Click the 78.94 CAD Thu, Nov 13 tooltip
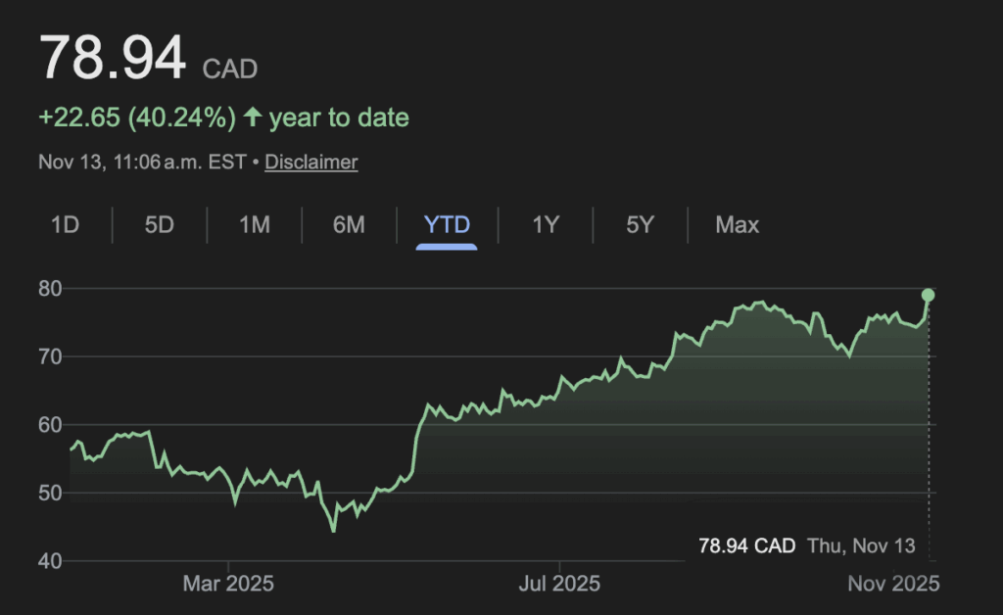1003x615 pixels. click(x=806, y=545)
